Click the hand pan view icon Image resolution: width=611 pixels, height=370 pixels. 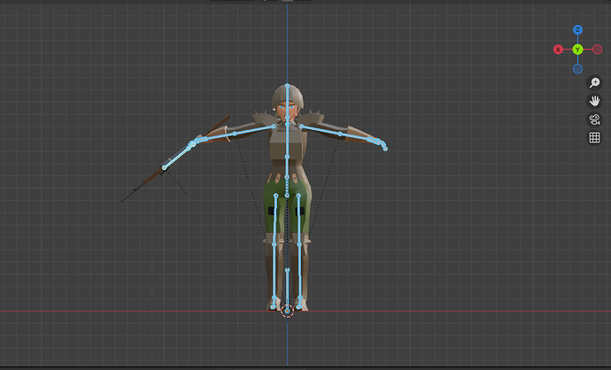click(x=594, y=101)
